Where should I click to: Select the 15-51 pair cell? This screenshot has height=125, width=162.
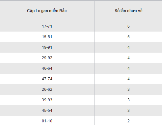(47, 37)
